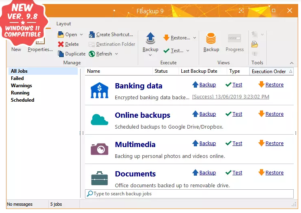Click Test link for Multimedia

pyautogui.click(x=237, y=143)
